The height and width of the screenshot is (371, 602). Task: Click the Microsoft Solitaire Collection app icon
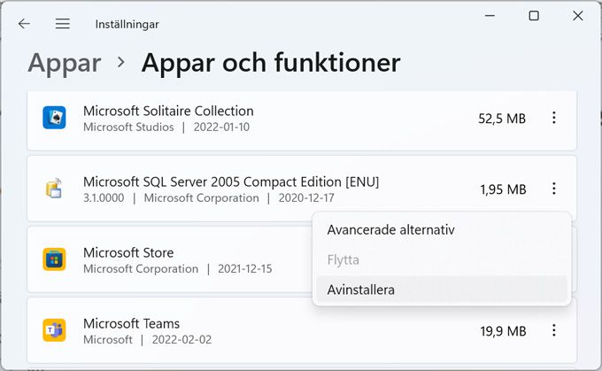tap(54, 118)
